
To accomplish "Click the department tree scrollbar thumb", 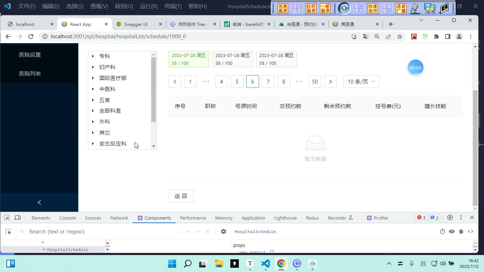I will click(x=154, y=90).
